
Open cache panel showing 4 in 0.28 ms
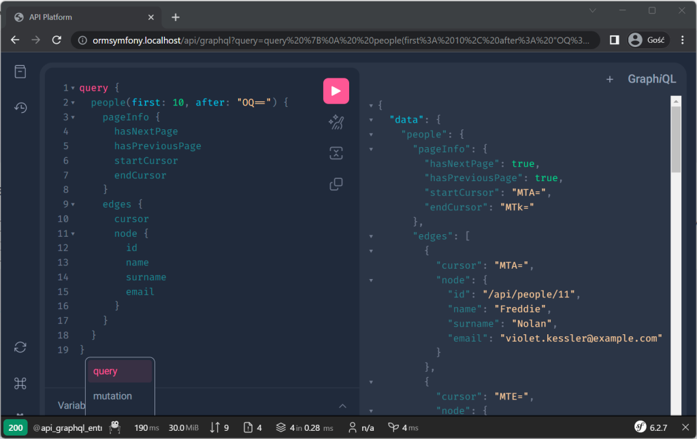click(x=304, y=427)
